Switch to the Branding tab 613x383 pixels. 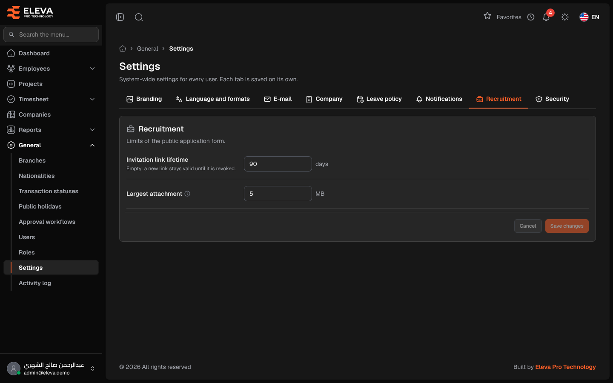click(144, 99)
